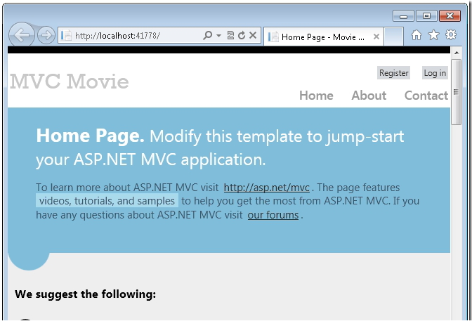Refresh the page using the reload icon
472x333 pixels.
pos(242,35)
